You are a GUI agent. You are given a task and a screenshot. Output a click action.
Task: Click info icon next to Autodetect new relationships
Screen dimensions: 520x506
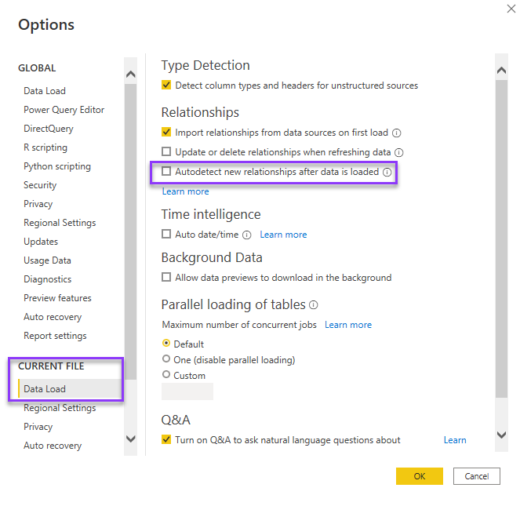coord(387,173)
